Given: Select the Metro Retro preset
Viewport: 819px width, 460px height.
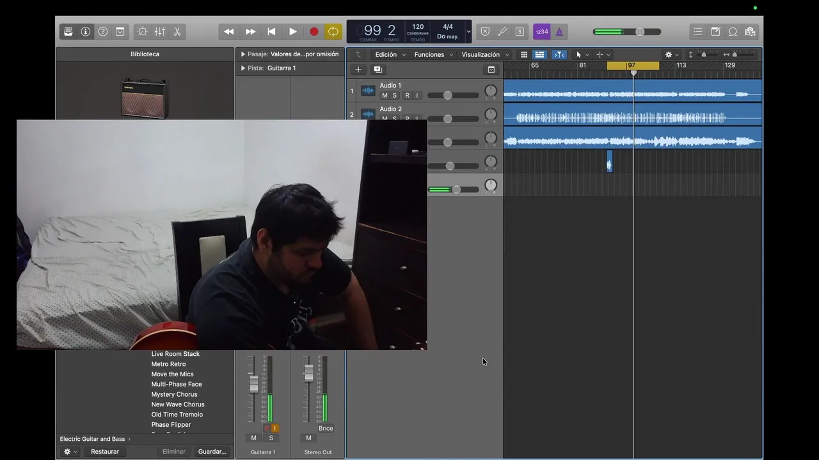Looking at the screenshot, I should click(x=168, y=364).
